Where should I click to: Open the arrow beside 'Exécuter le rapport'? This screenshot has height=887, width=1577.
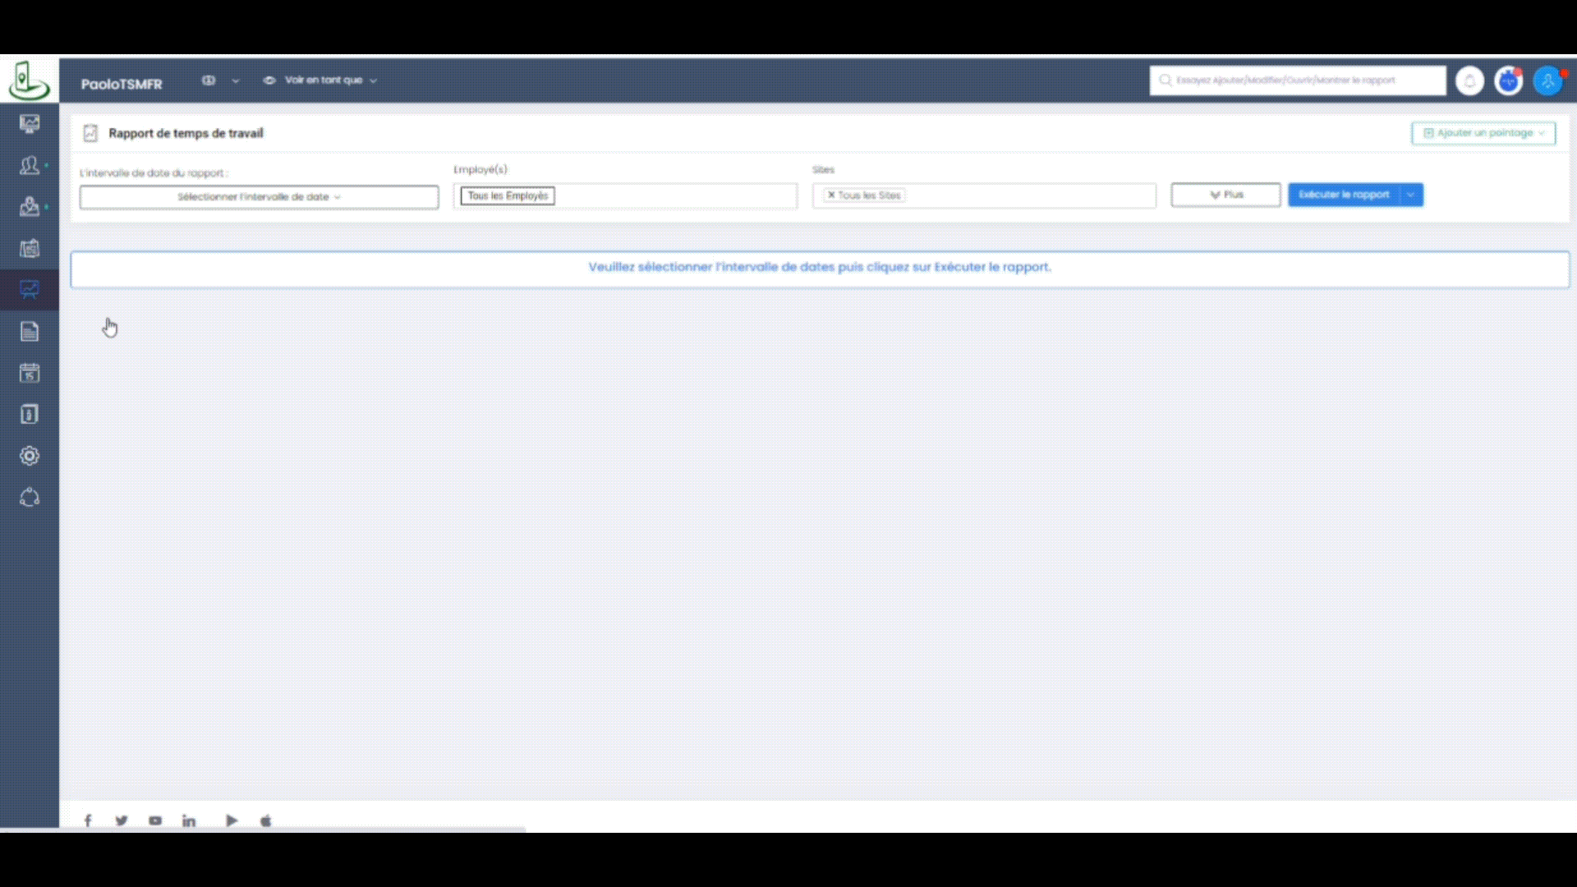(1411, 195)
